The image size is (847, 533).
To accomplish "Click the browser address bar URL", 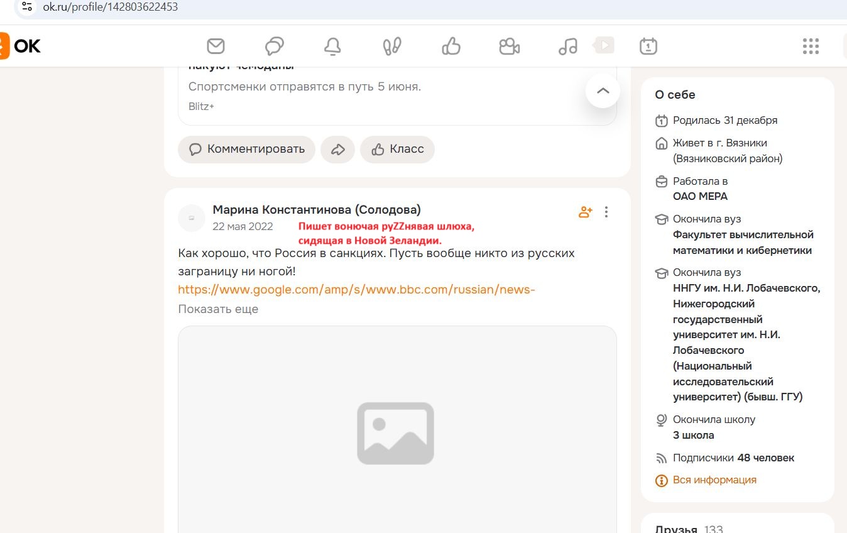I will point(111,7).
